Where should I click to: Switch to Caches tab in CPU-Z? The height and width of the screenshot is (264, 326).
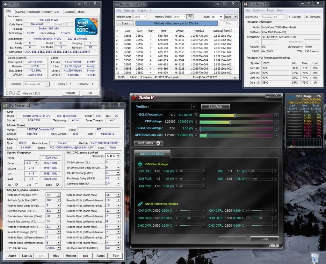pyautogui.click(x=20, y=12)
